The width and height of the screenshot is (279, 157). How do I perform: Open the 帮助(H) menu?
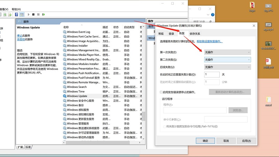coord(16,9)
